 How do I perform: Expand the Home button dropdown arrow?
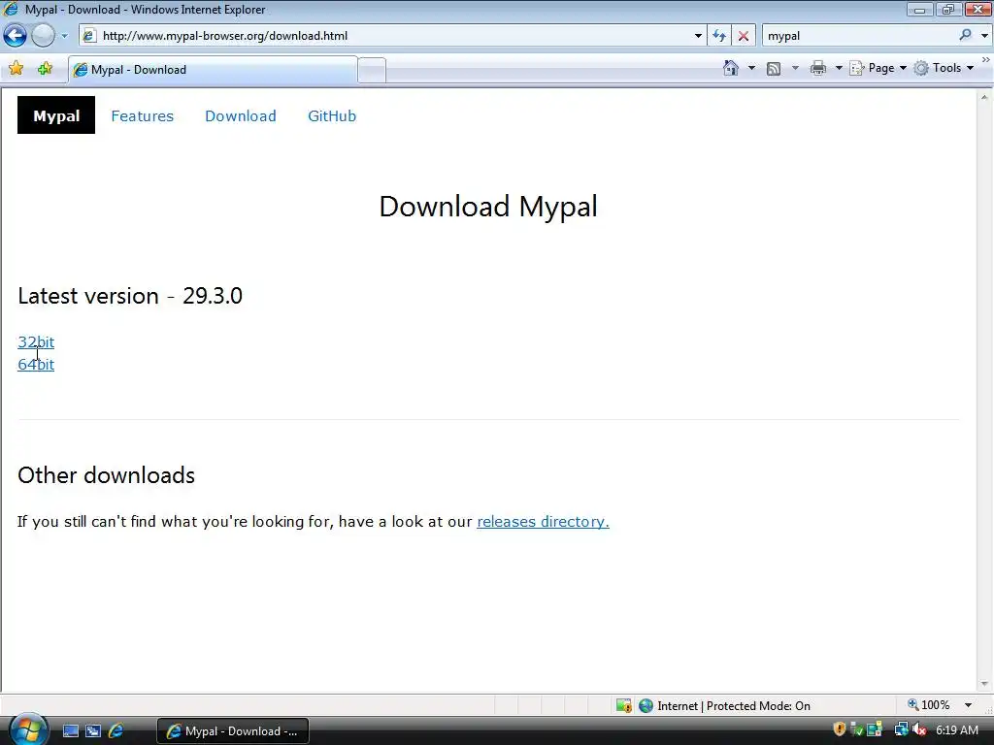(x=752, y=68)
